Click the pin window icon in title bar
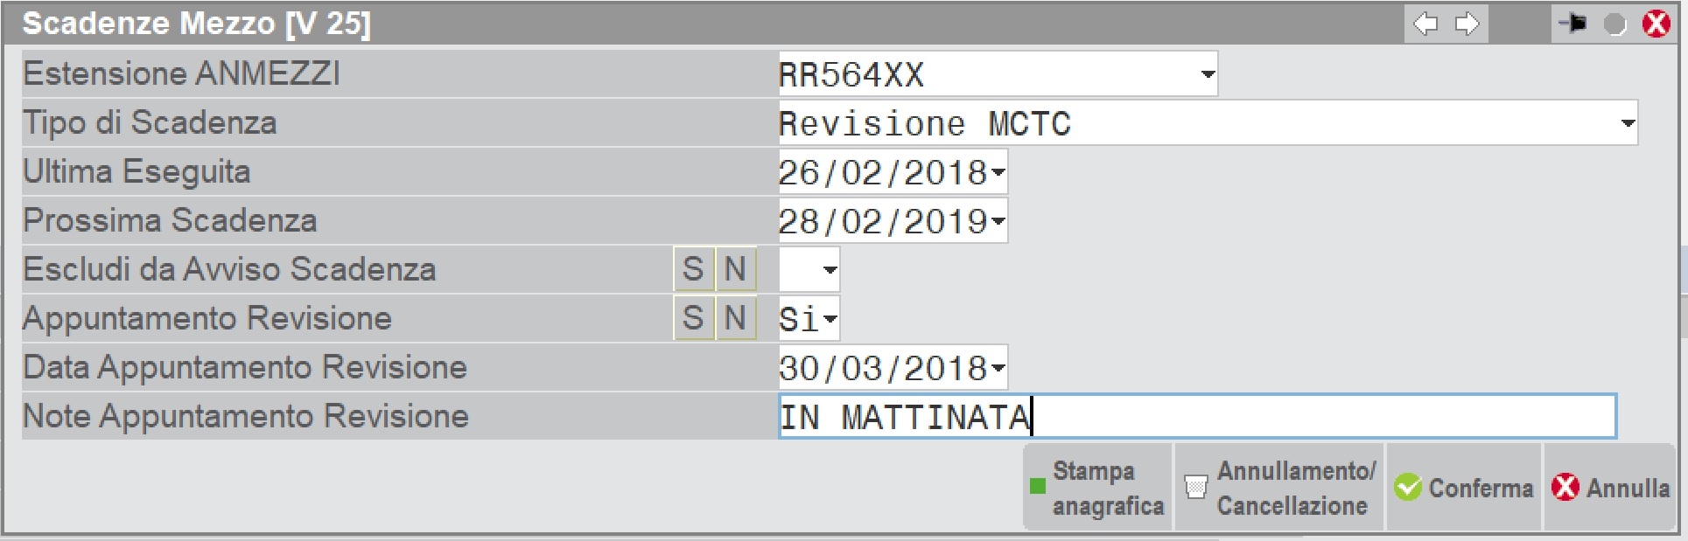This screenshot has height=541, width=1688. click(1572, 24)
